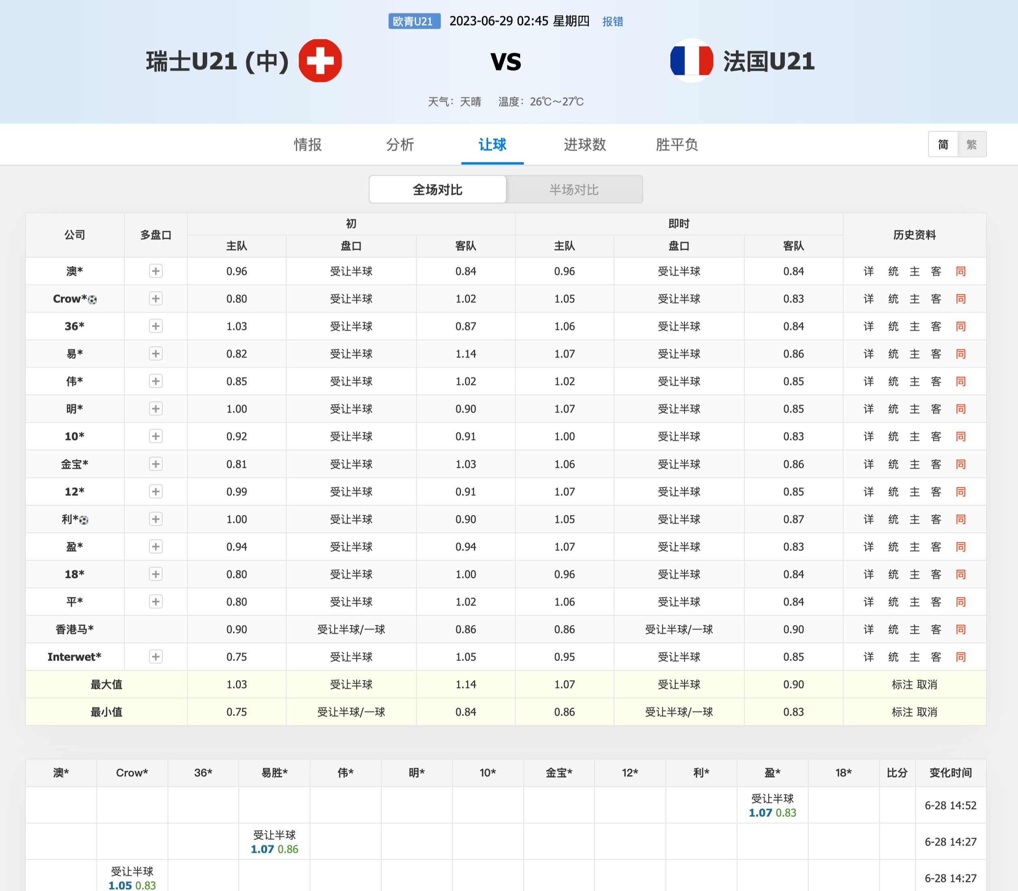
Task: Click 瑞士U21 (中) team name
Action: pyautogui.click(x=217, y=62)
